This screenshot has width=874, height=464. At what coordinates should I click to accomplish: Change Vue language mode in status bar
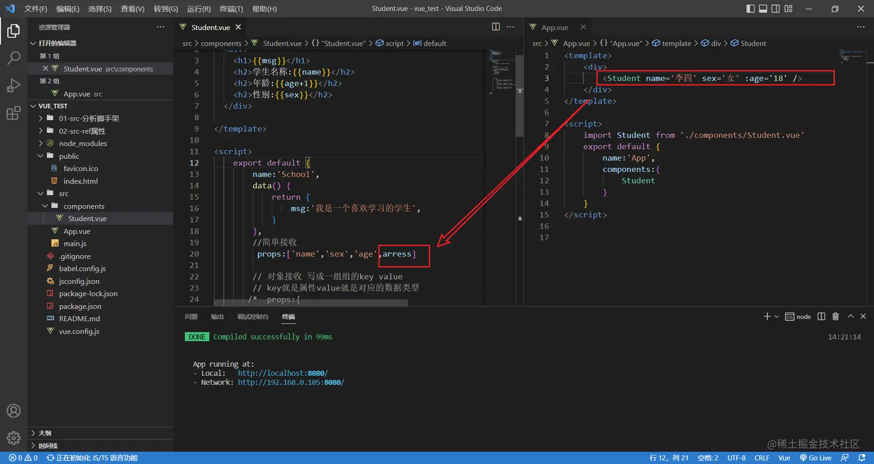point(784,458)
